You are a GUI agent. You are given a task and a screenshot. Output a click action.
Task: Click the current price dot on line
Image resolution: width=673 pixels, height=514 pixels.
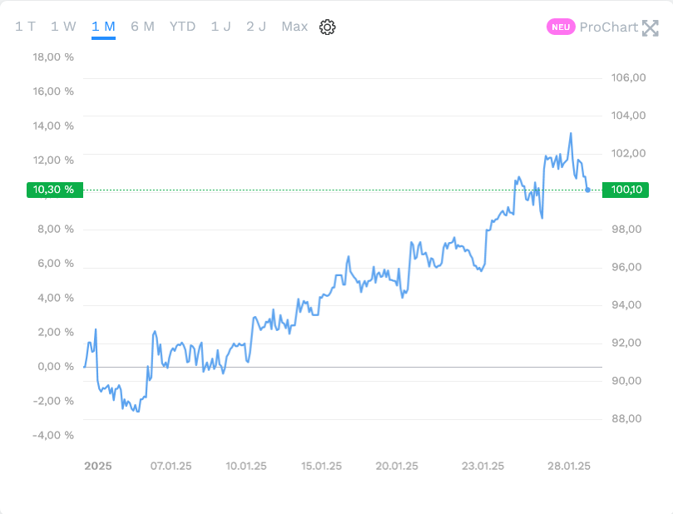588,190
